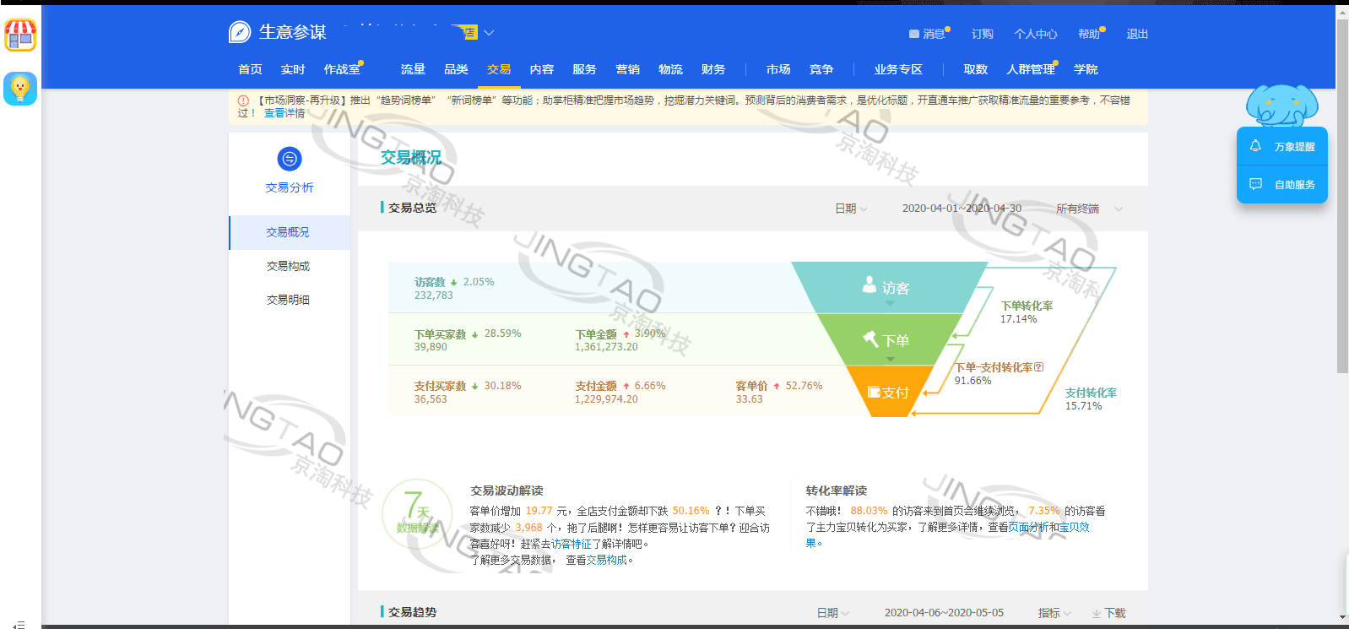Click the page vertical scrollbar thumb

tap(1342, 194)
